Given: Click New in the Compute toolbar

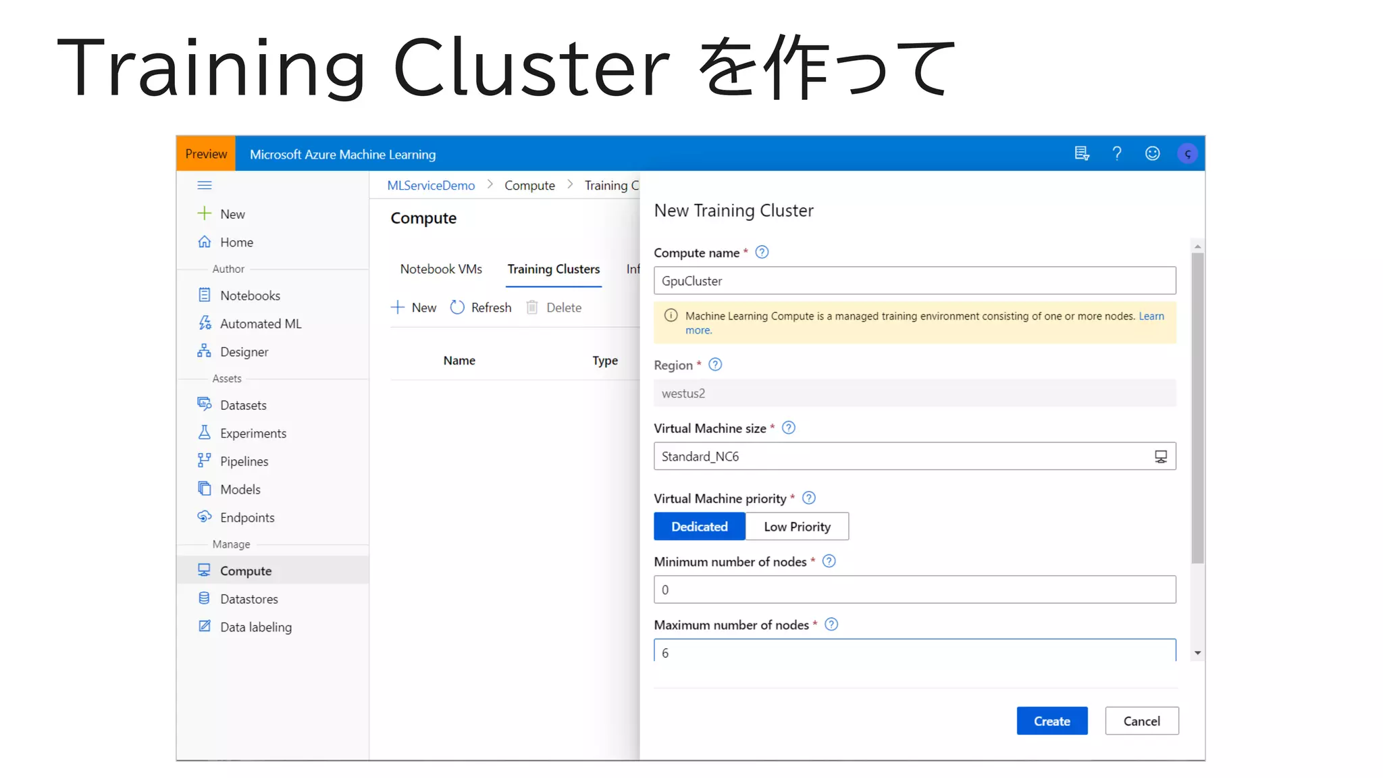Looking at the screenshot, I should pyautogui.click(x=414, y=308).
